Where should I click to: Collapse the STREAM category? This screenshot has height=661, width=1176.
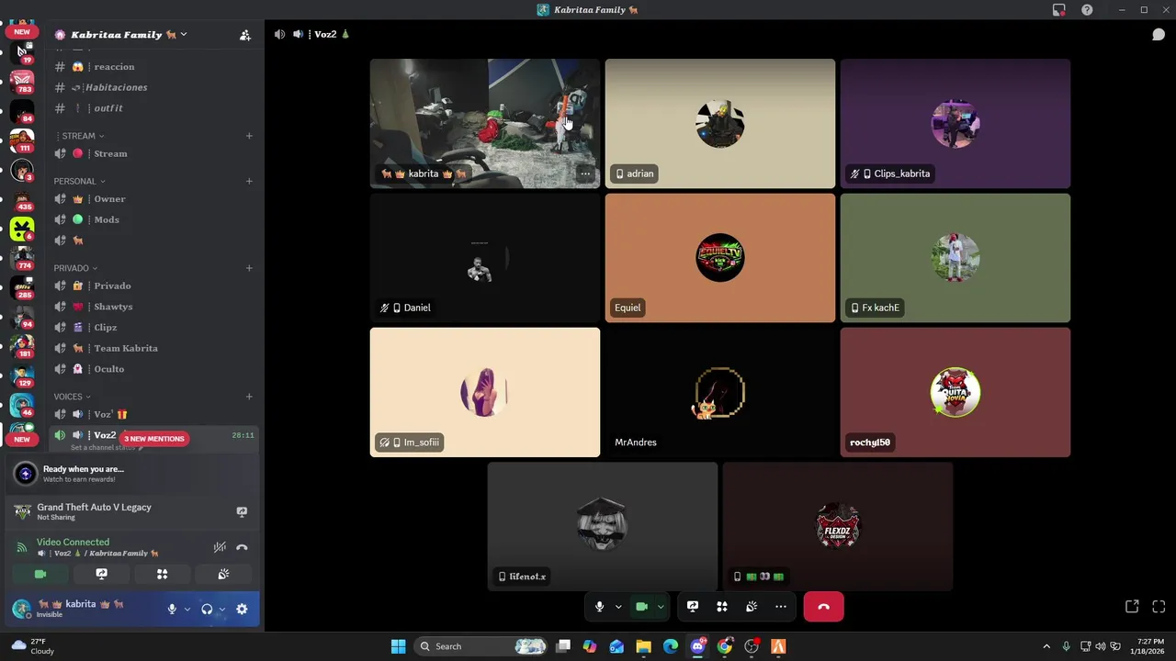point(79,136)
